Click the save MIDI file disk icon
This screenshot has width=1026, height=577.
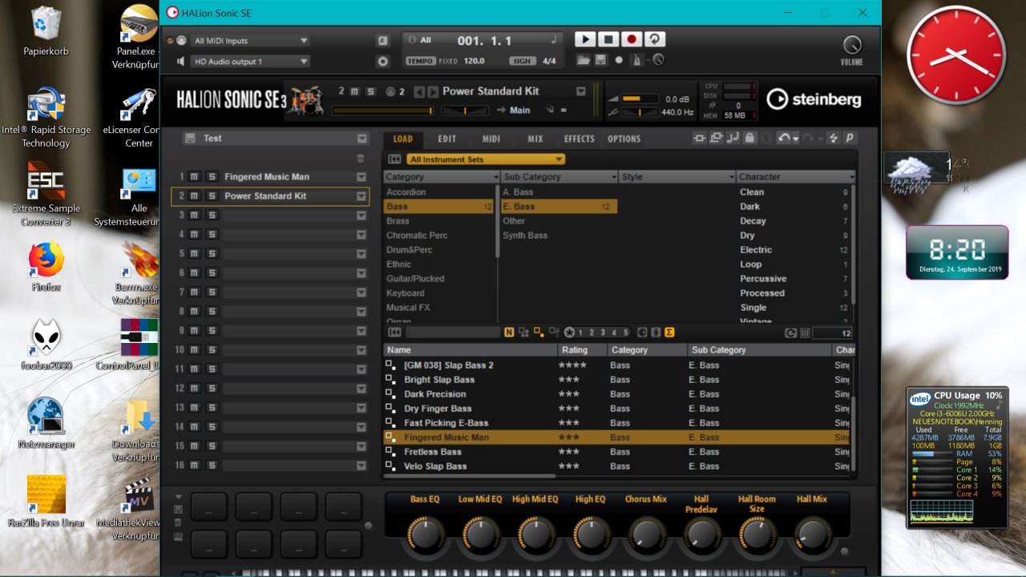pos(601,60)
